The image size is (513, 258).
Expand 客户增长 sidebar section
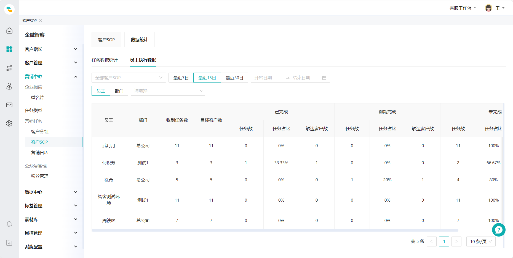click(51, 49)
